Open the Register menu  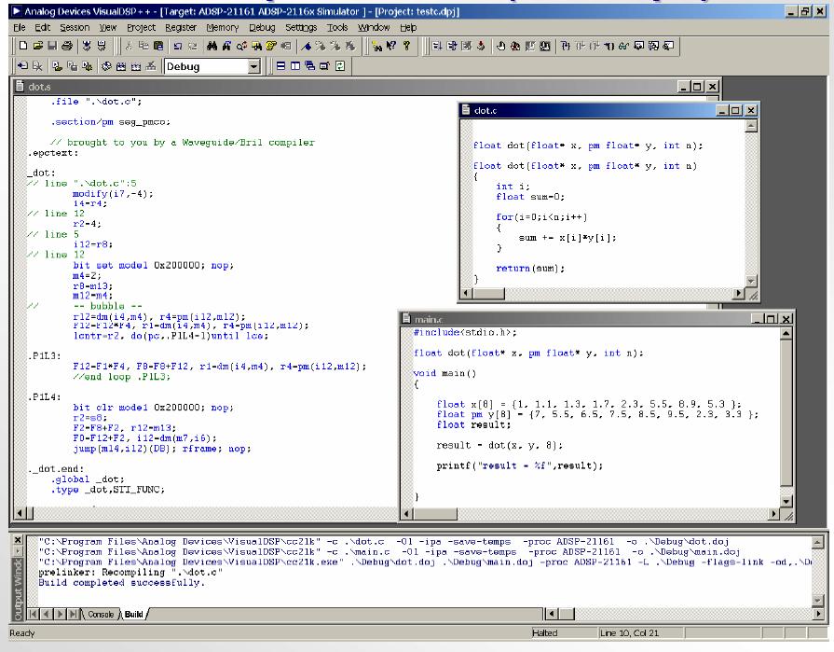(x=180, y=27)
